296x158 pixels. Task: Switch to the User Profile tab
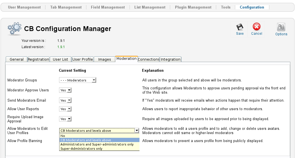click(83, 59)
